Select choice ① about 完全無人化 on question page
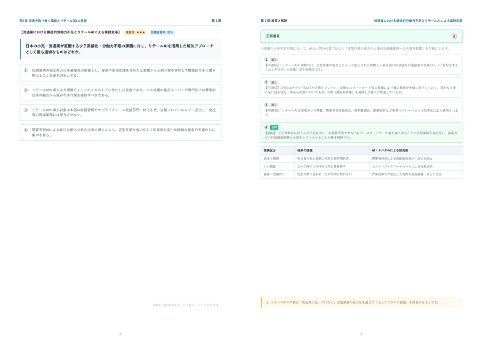482x341 pixels. coord(120,73)
